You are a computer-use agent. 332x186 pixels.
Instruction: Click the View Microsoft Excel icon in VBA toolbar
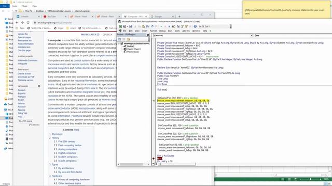(120, 26)
